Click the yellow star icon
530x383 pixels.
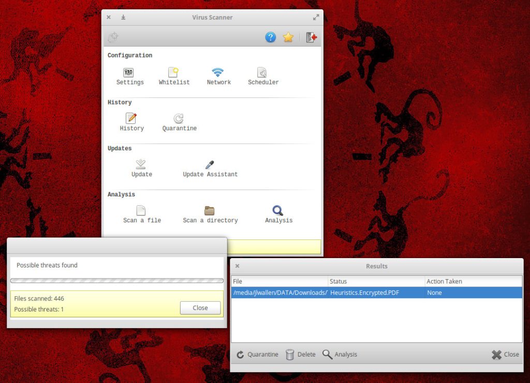[288, 37]
